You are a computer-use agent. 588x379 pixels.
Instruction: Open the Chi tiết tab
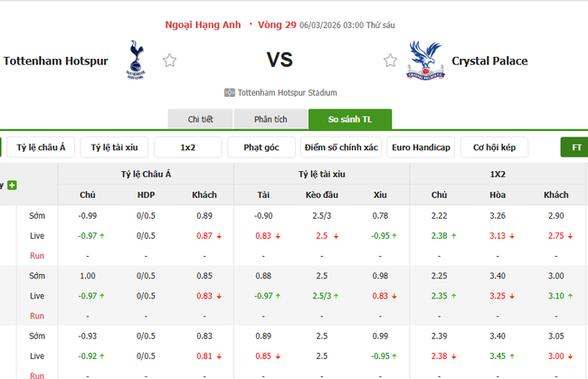[x=200, y=119]
